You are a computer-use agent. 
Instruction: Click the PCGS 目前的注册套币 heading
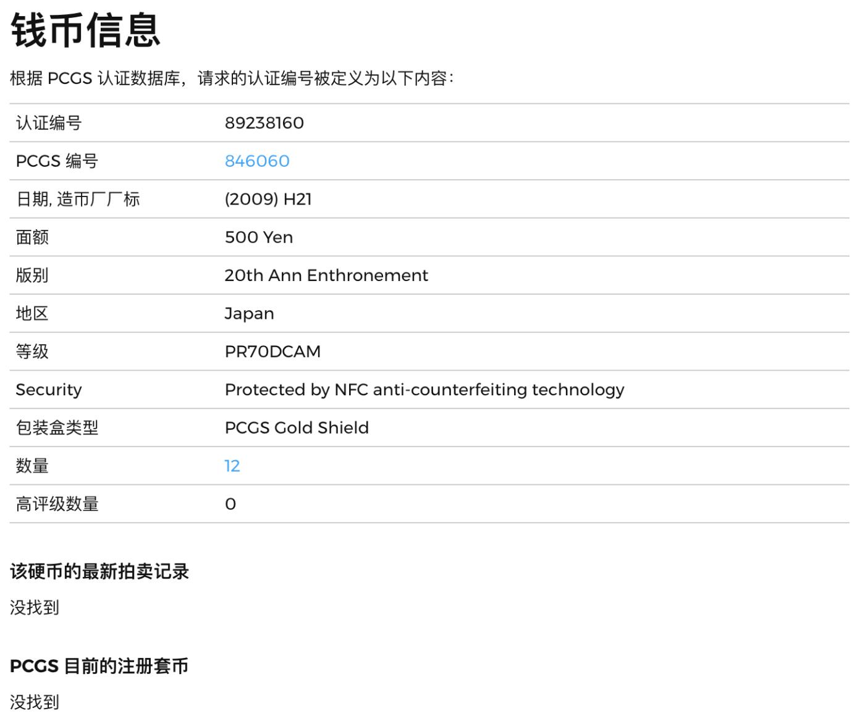point(99,666)
